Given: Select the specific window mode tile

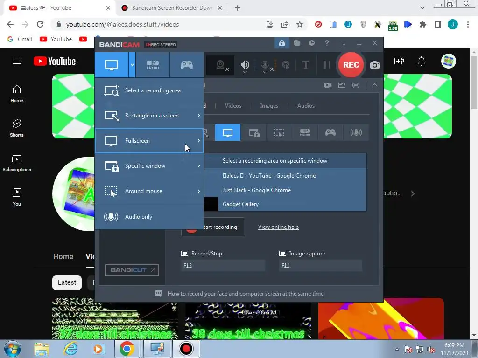Looking at the screenshot, I should click(253, 132).
